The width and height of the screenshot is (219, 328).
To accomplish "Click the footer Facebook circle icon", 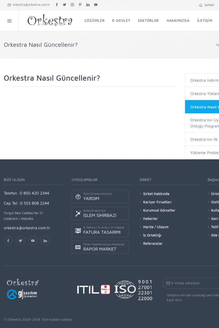I will (x=8, y=241).
